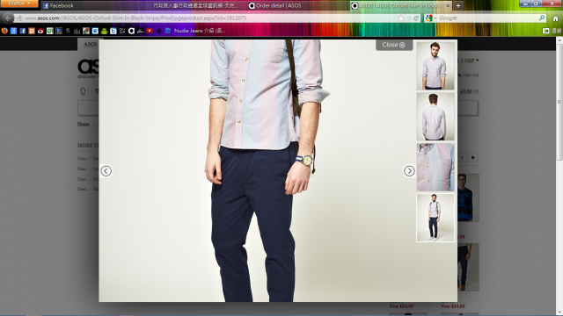This screenshot has height=316, width=563.
Task: Open the Firefox application menu
Action: 18,4
